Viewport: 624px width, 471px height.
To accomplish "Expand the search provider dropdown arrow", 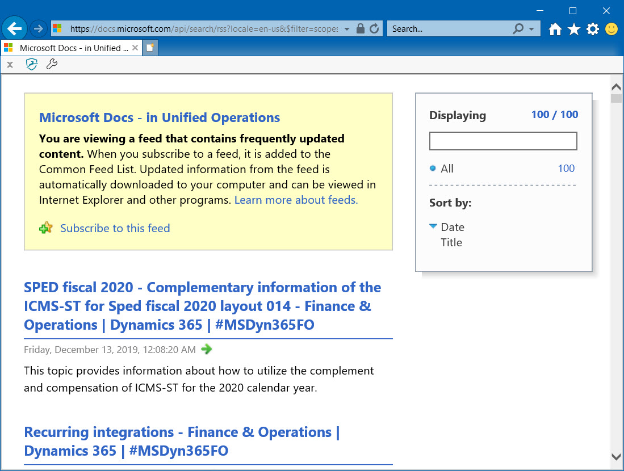I will [531, 29].
